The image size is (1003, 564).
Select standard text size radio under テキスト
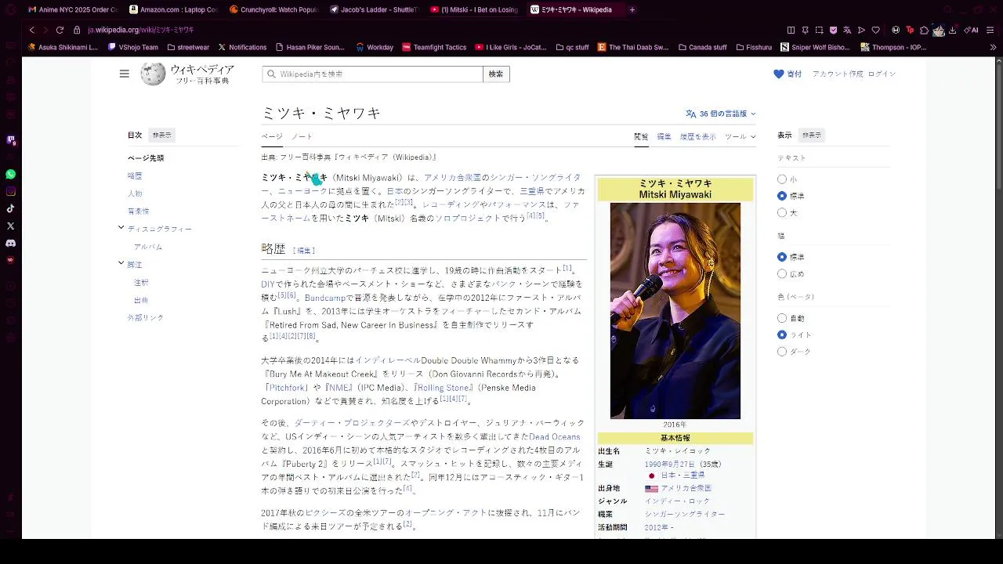click(782, 196)
